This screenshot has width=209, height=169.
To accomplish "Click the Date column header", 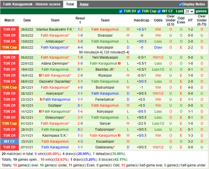I will (x=27, y=20).
